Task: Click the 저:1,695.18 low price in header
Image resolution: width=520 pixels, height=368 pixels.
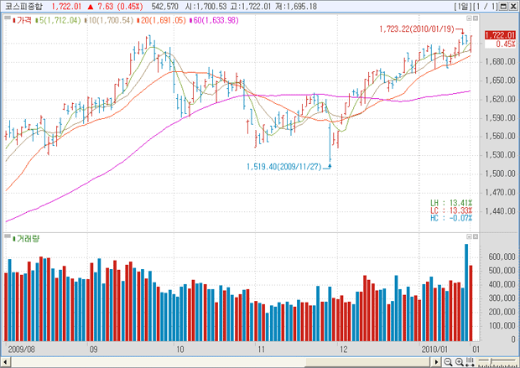Action: coord(296,7)
